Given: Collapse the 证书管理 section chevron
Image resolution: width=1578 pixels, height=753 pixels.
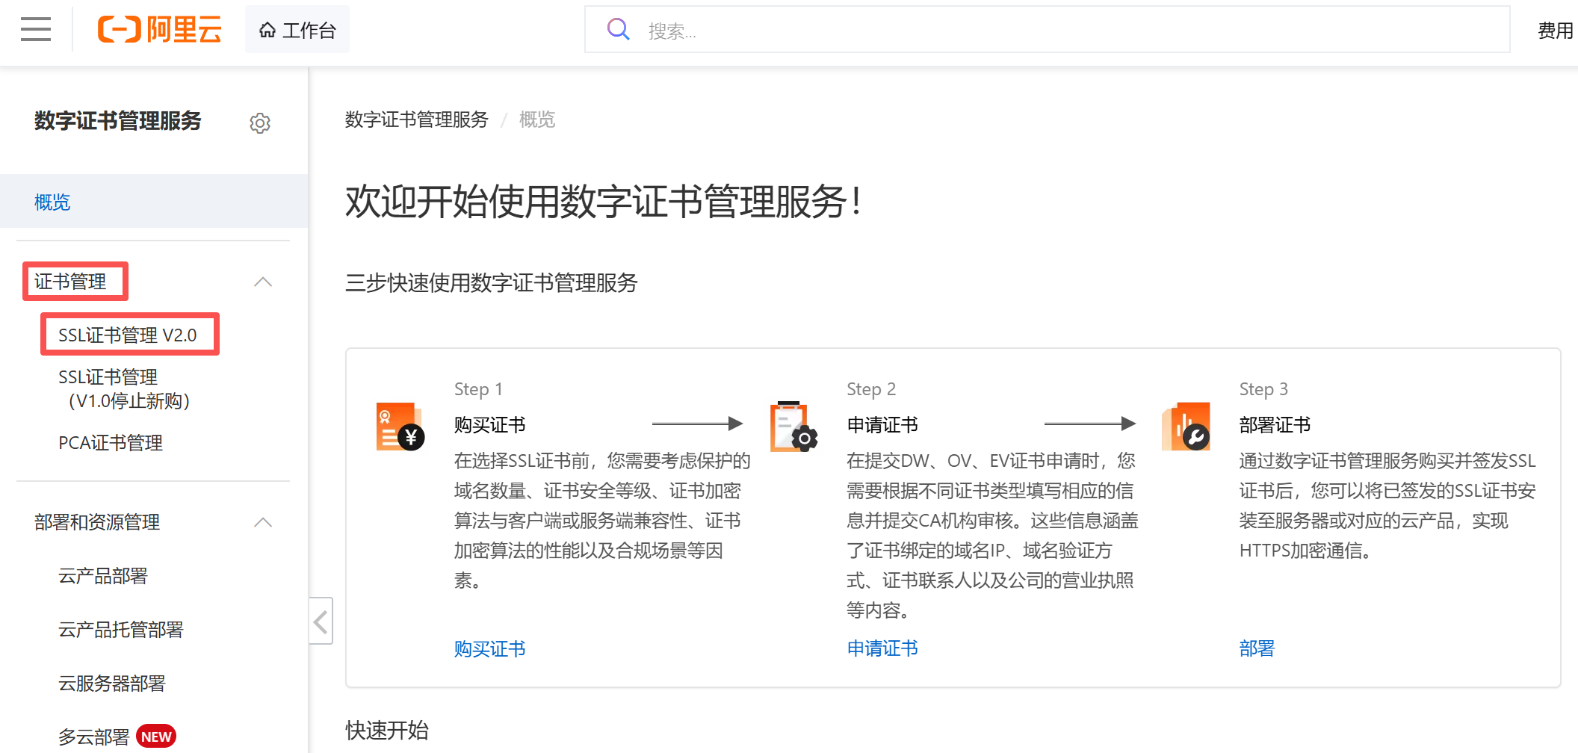Looking at the screenshot, I should [263, 282].
